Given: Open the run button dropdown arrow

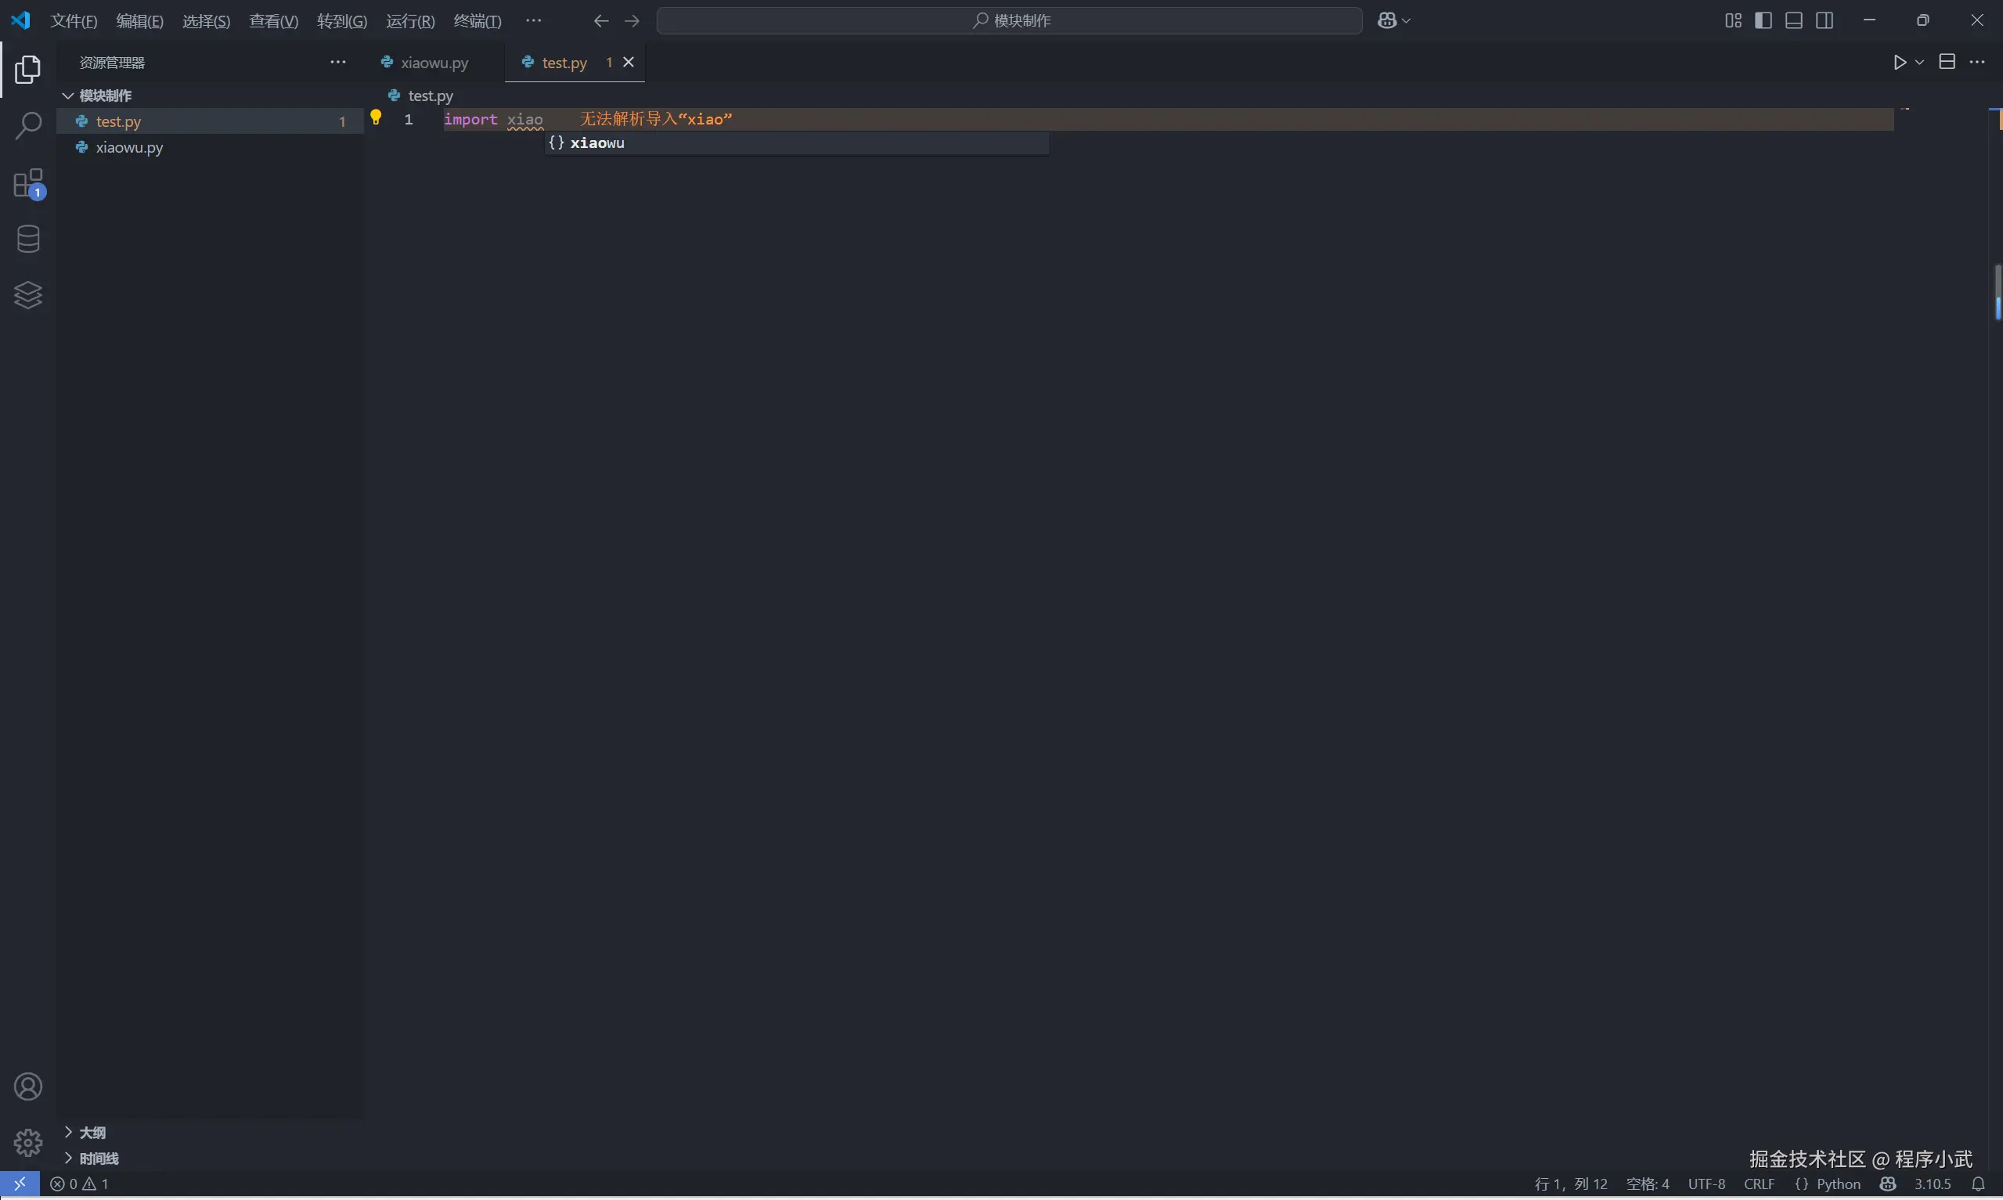Looking at the screenshot, I should coord(1920,63).
